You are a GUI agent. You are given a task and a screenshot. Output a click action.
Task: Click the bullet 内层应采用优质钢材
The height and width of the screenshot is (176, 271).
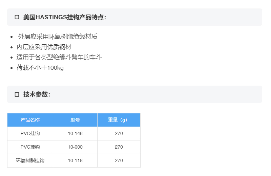pos(44,47)
